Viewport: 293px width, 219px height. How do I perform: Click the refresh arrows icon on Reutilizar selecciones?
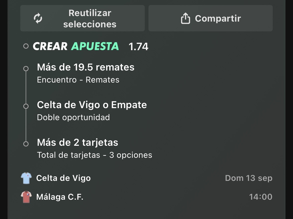tap(38, 18)
